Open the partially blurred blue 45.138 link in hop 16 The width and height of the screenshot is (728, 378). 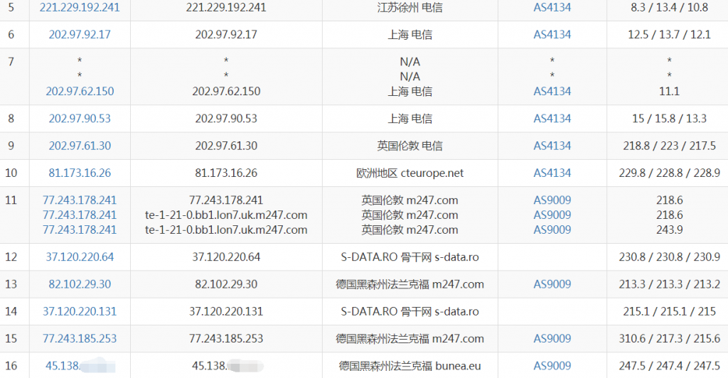(x=64, y=366)
